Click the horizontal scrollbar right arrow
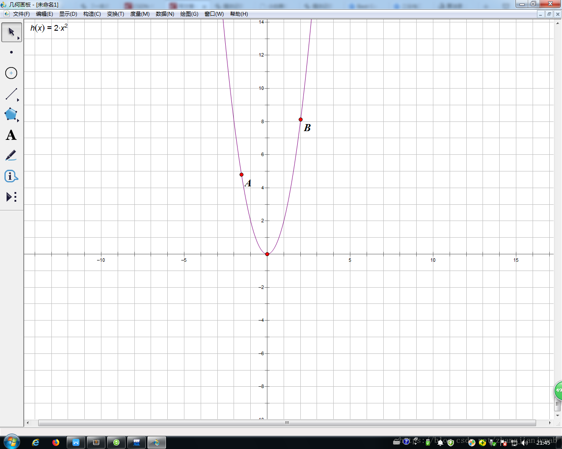This screenshot has width=562, height=449. coord(550,423)
